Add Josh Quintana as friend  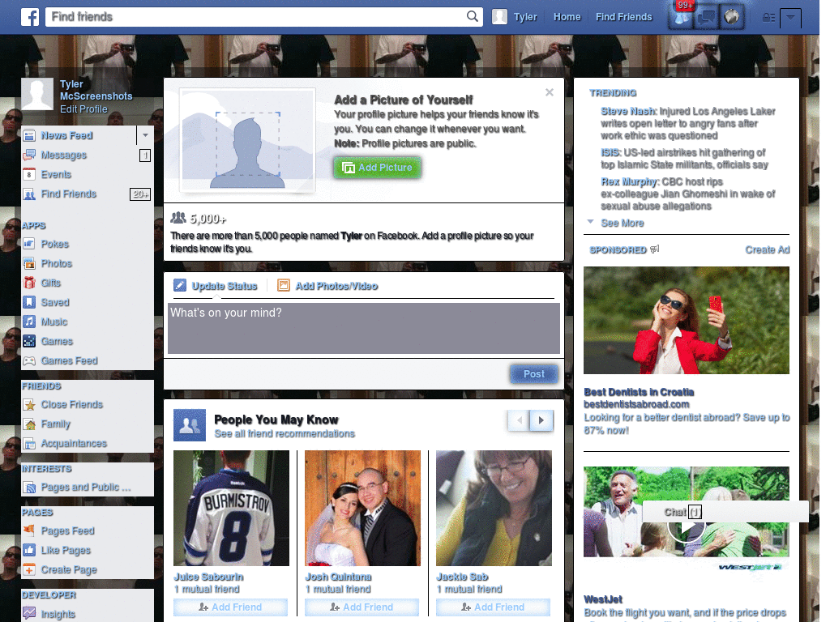point(362,607)
